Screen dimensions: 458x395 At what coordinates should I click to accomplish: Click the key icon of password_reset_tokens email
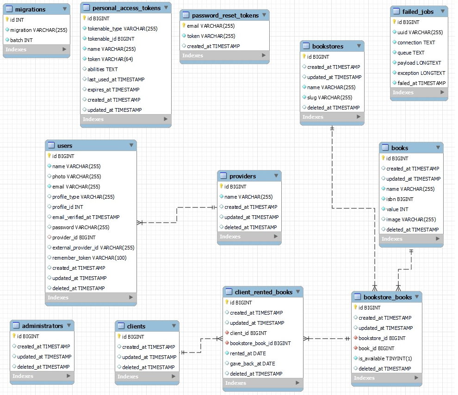(x=184, y=25)
